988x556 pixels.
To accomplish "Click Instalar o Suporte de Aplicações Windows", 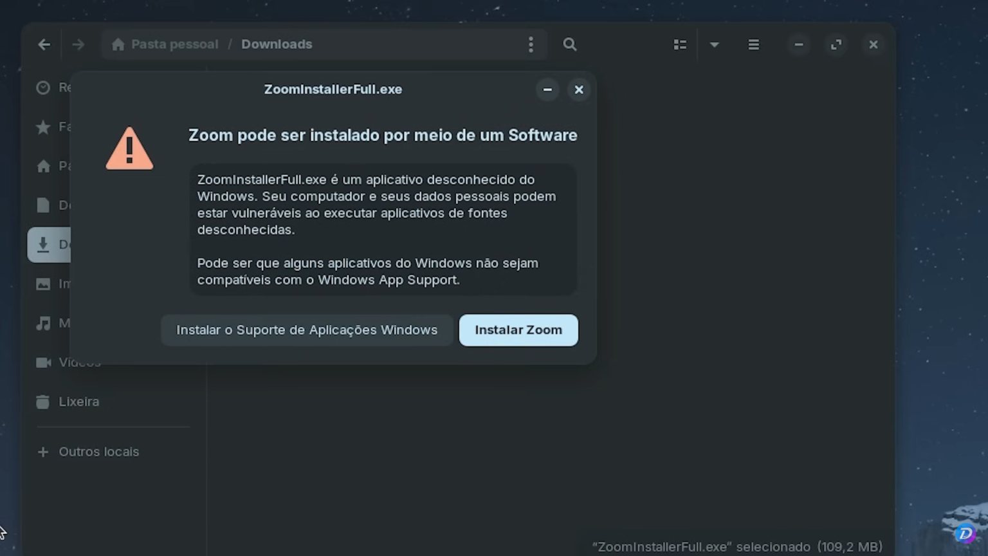I will pyautogui.click(x=307, y=329).
